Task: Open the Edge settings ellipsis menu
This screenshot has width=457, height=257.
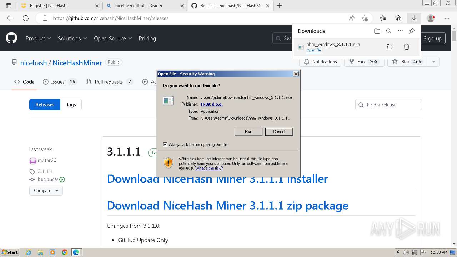Action: pyautogui.click(x=447, y=18)
